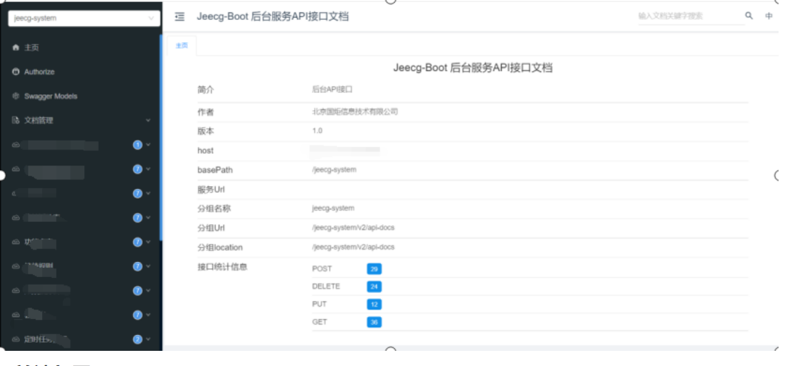Click the basePath value /jeecg-system
Screen dimensions: 791x366
[x=334, y=170]
